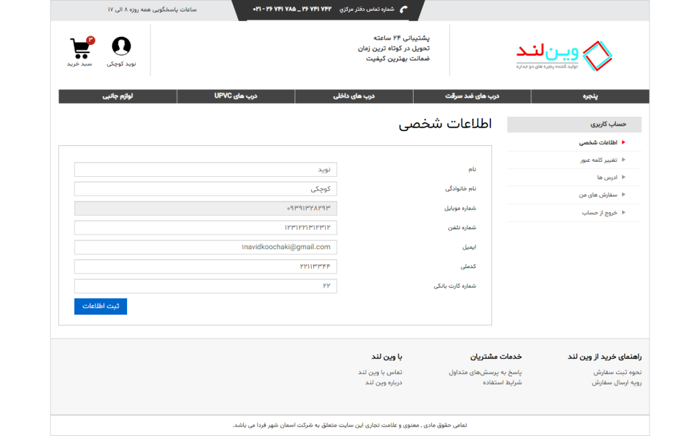Click the red arrow beside اطلاعات شخصی
Image resolution: width=700 pixels, height=436 pixels.
(623, 142)
